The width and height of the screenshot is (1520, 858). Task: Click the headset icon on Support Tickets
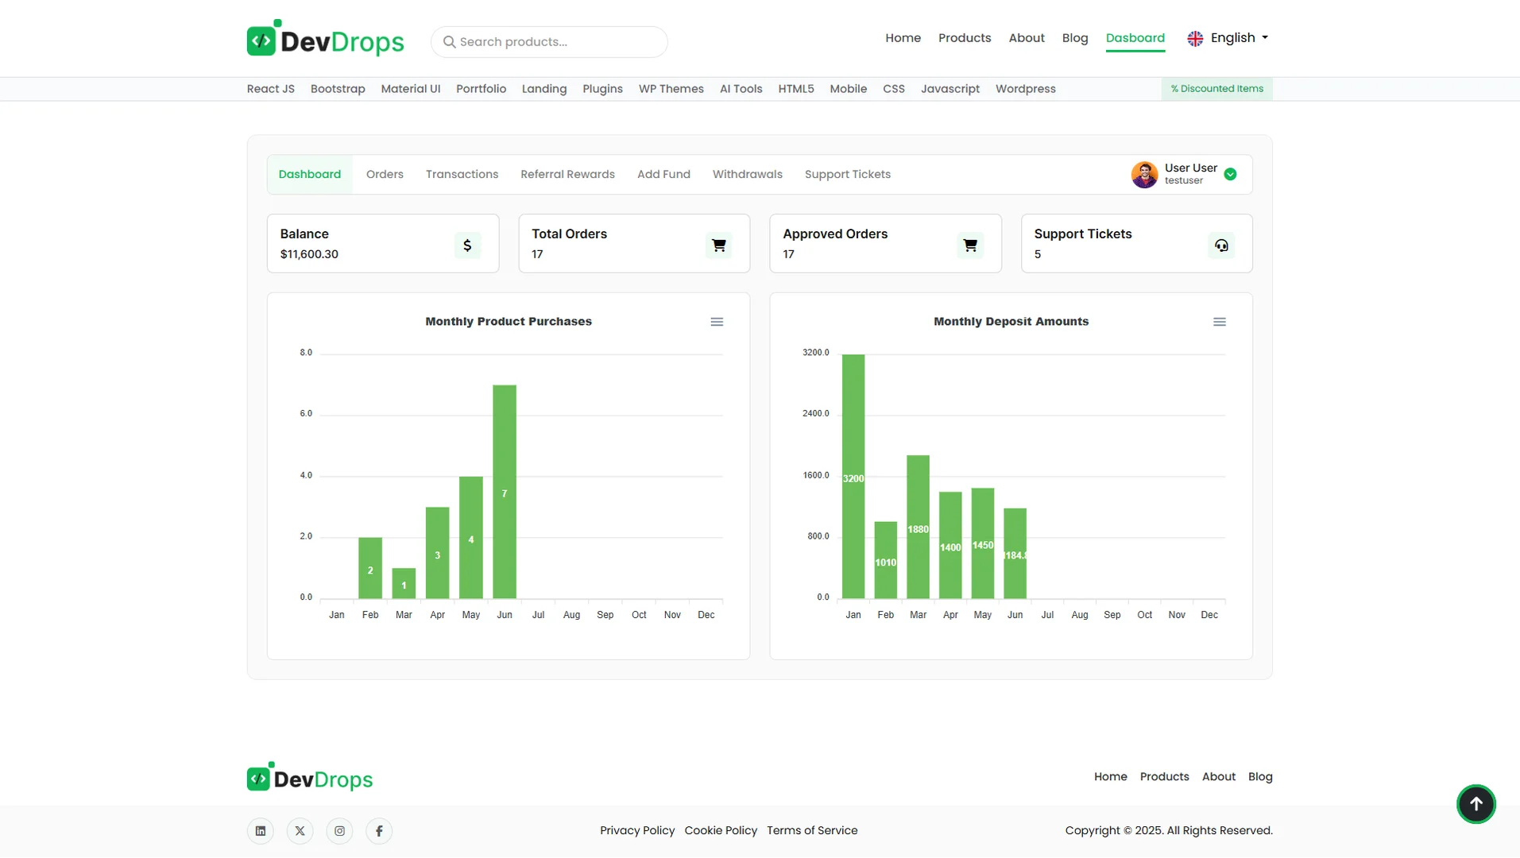point(1221,245)
